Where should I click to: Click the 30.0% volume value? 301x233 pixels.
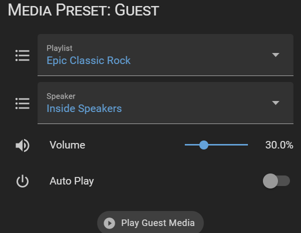tap(279, 145)
